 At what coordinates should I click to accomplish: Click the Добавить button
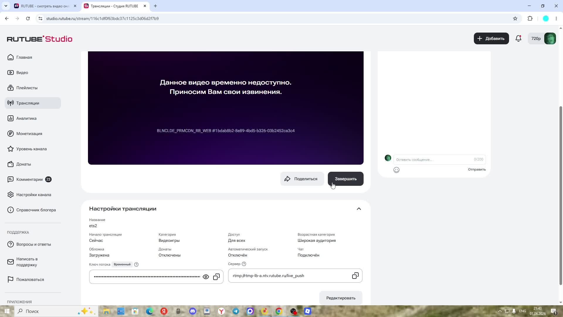pos(491,38)
